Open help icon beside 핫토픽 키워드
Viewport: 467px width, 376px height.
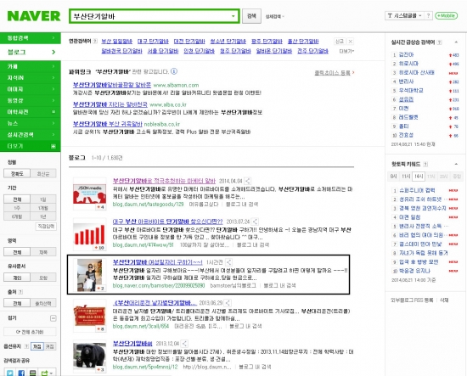(425, 164)
